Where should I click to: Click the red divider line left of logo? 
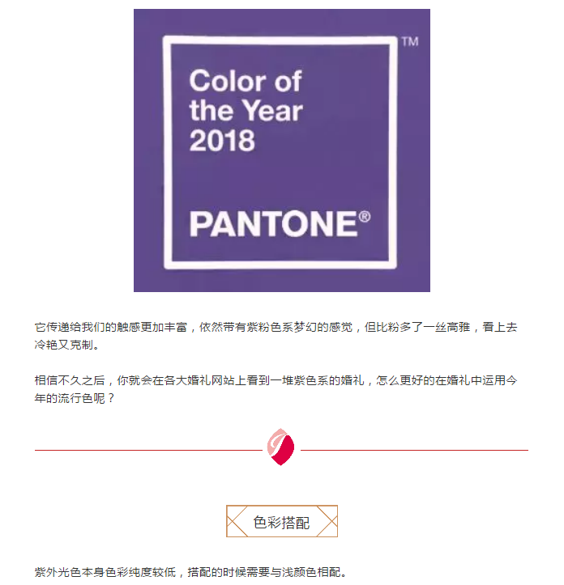[x=149, y=450]
